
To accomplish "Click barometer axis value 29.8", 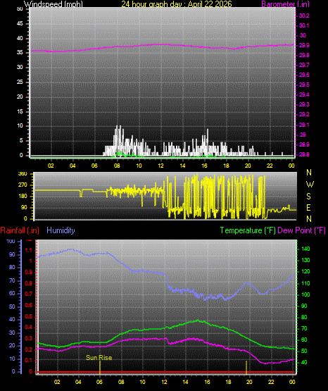I will pos(304,55).
